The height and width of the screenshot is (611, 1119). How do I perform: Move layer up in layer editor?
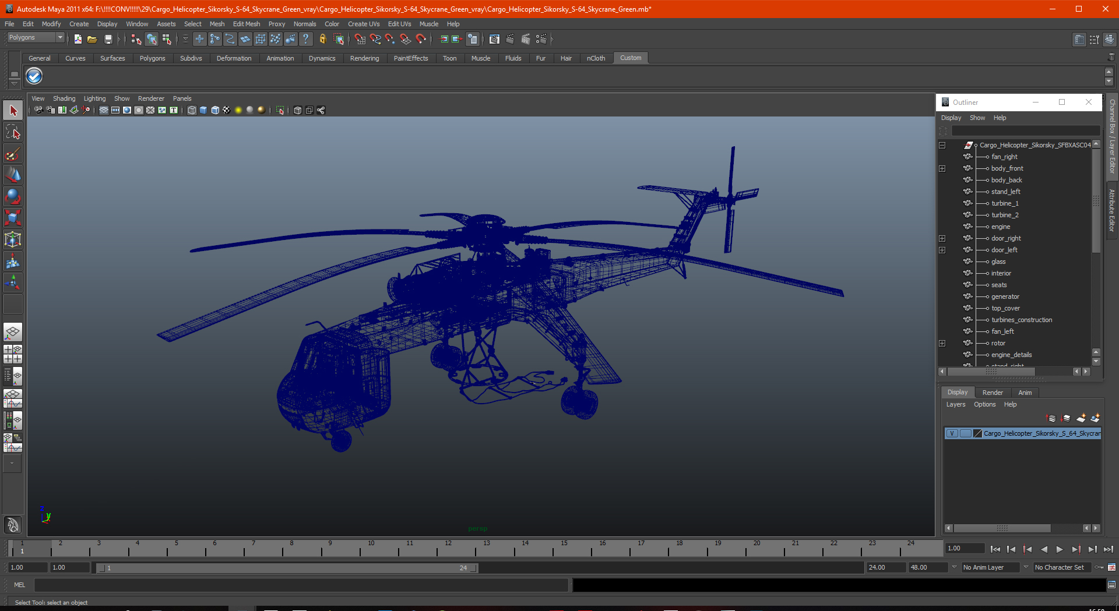(1051, 418)
